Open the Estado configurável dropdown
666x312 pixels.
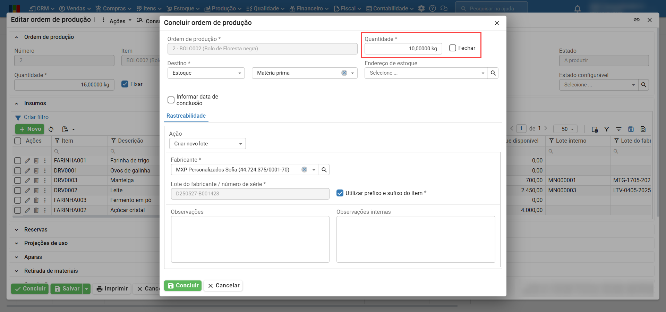pyautogui.click(x=599, y=85)
